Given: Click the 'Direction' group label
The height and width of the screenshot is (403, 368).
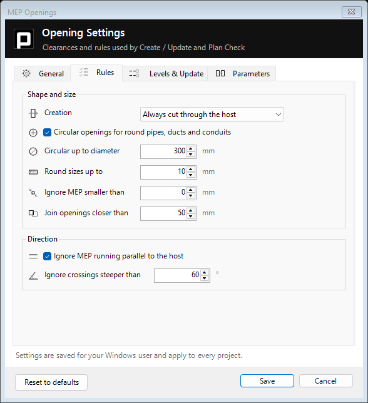Looking at the screenshot, I should pyautogui.click(x=43, y=239).
